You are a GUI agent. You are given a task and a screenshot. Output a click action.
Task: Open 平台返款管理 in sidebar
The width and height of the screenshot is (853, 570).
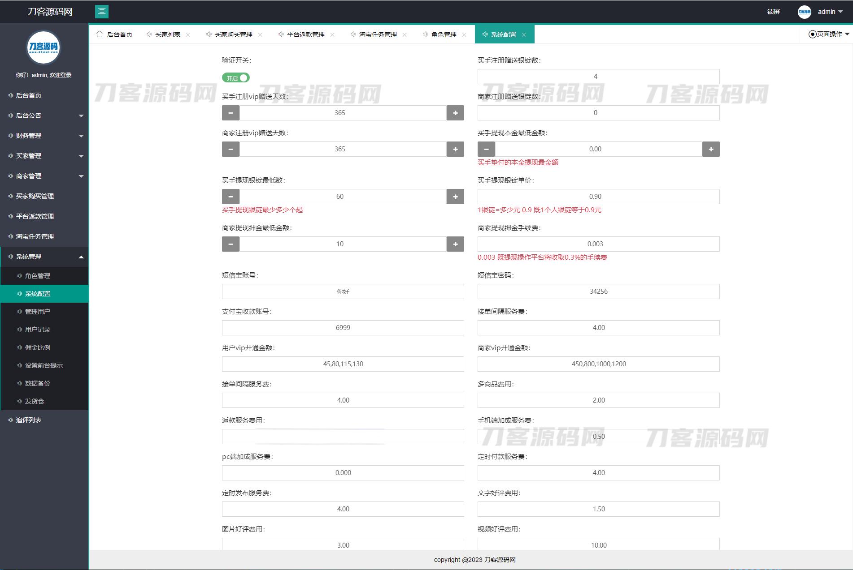tap(44, 216)
